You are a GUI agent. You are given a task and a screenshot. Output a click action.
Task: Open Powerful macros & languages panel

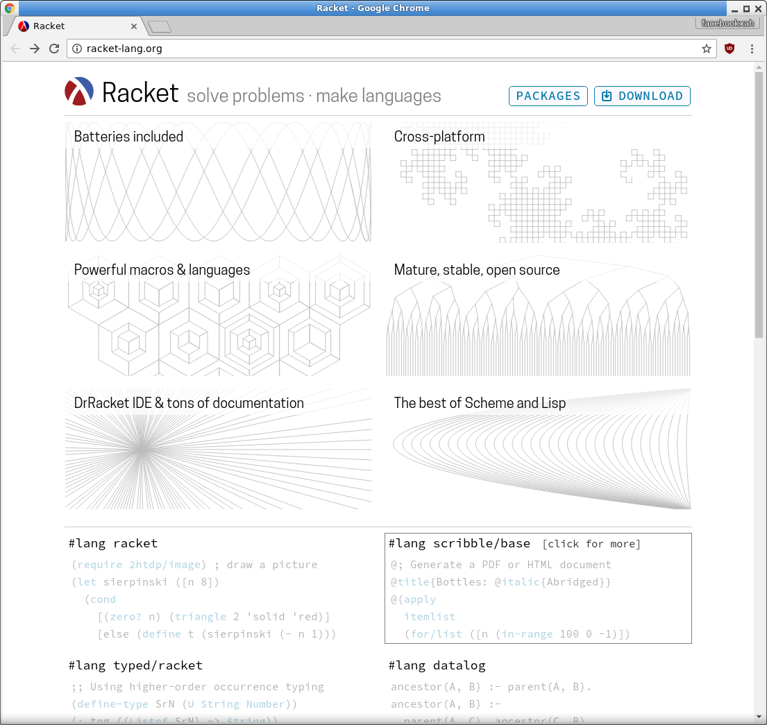click(218, 316)
